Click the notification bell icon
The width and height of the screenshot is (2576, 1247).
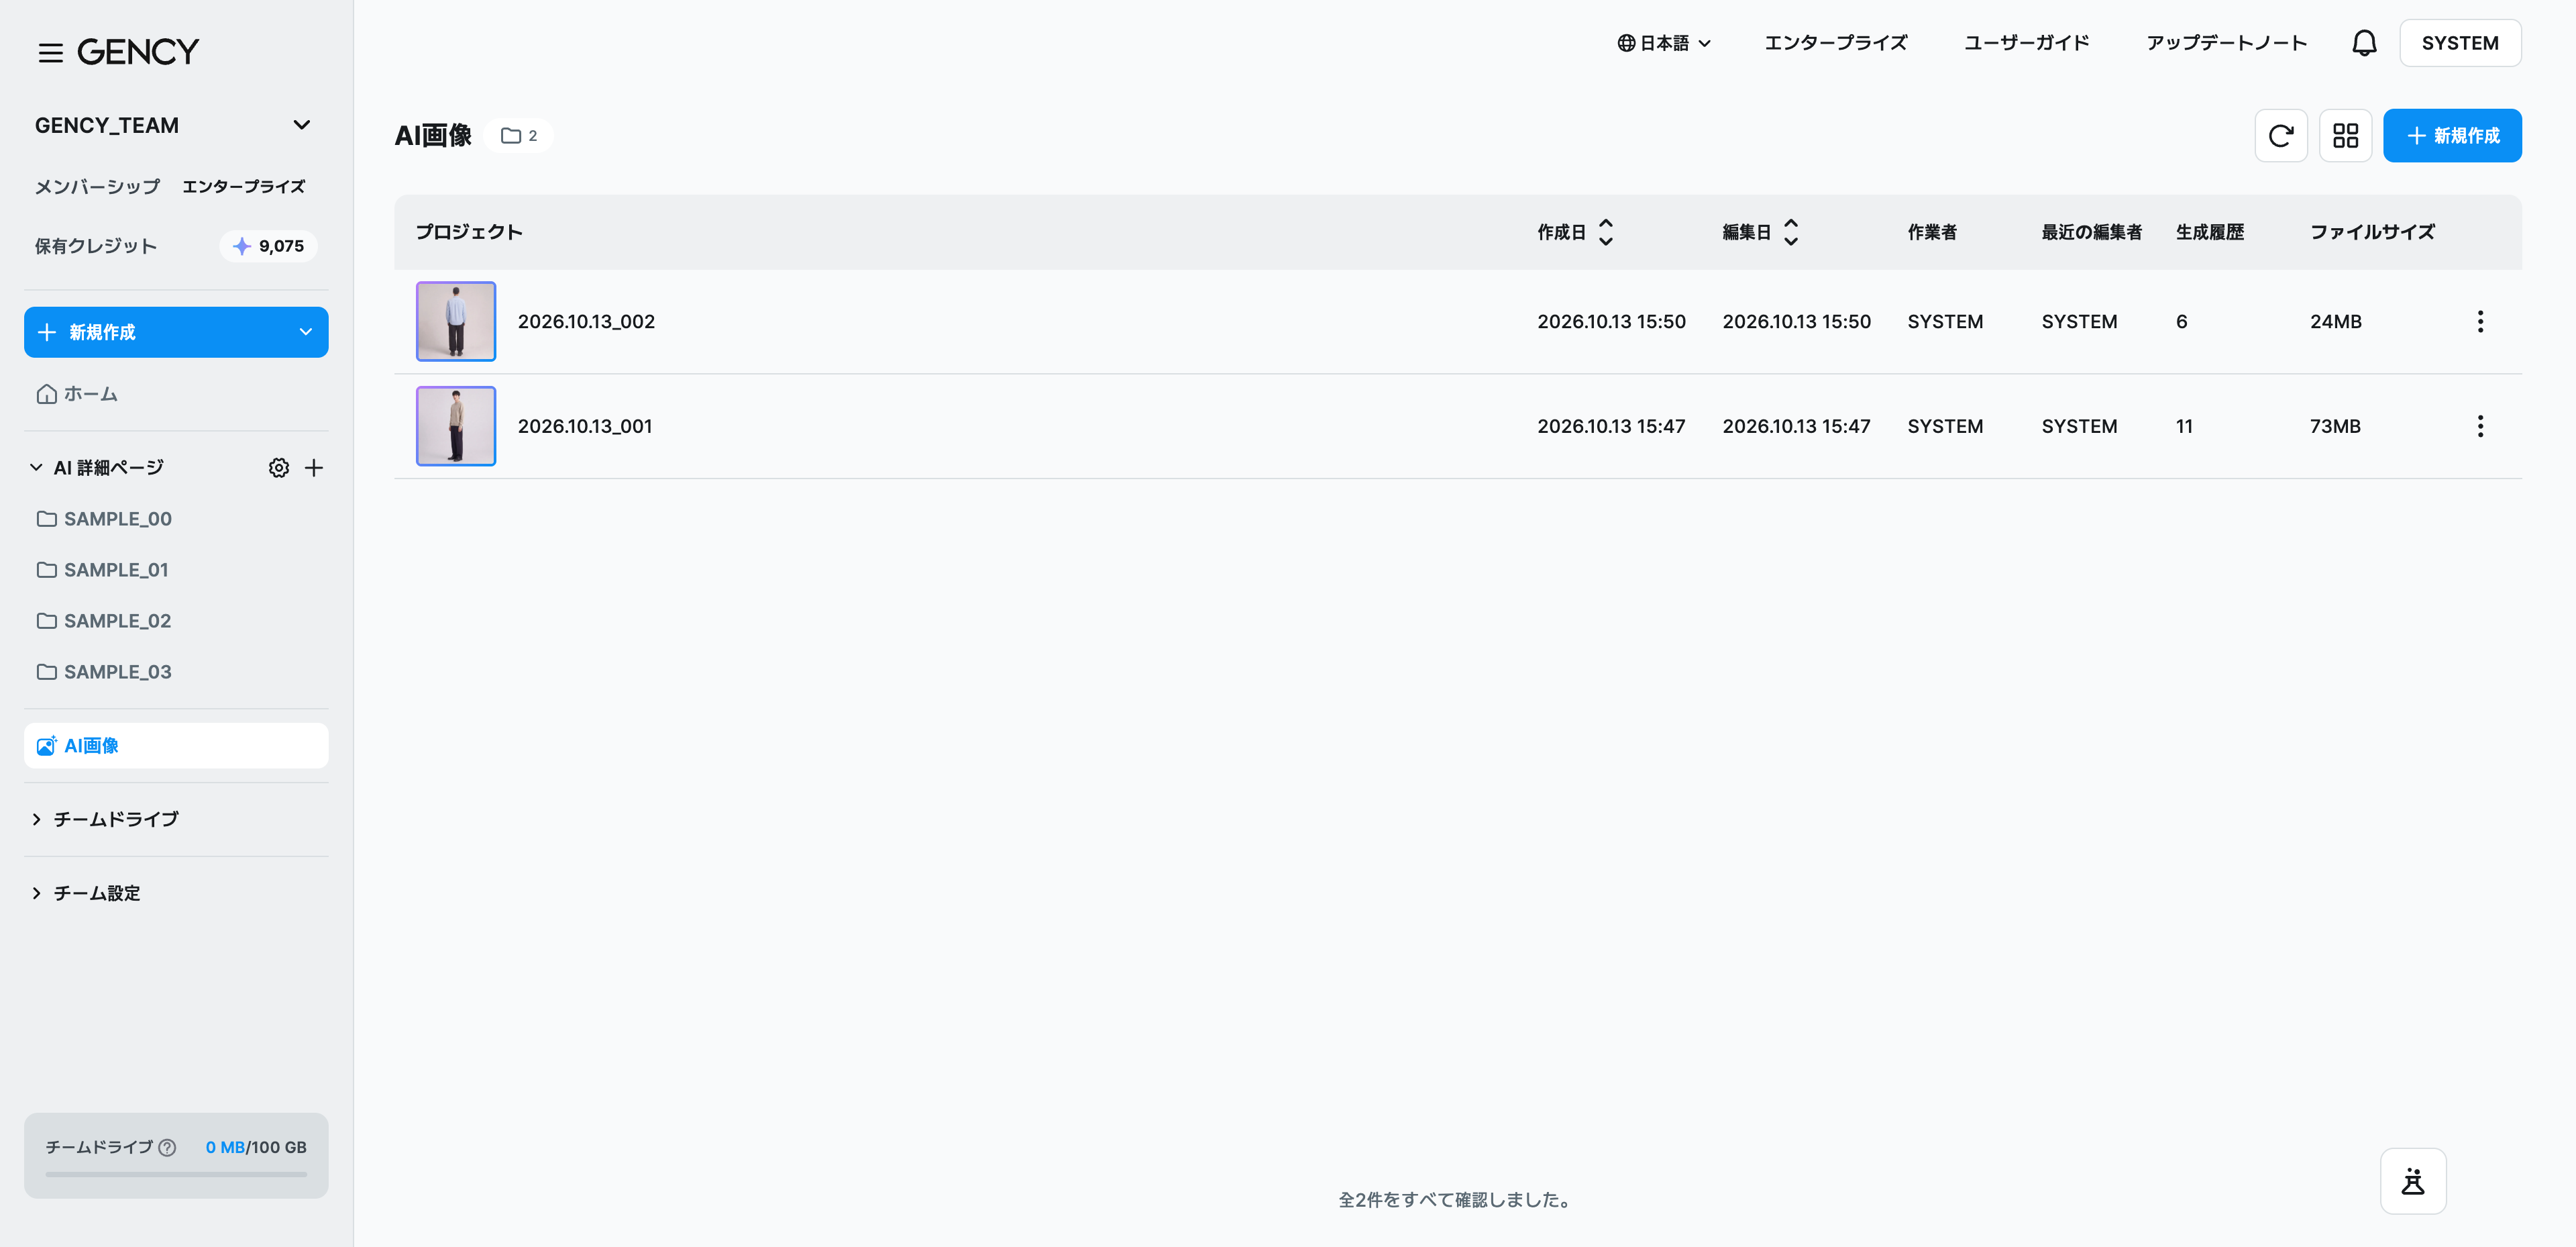pos(2364,43)
